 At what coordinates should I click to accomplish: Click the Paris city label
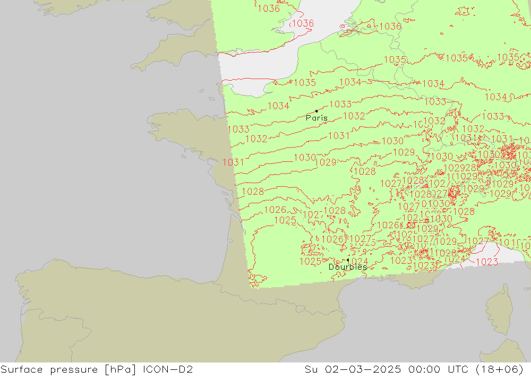(316, 118)
